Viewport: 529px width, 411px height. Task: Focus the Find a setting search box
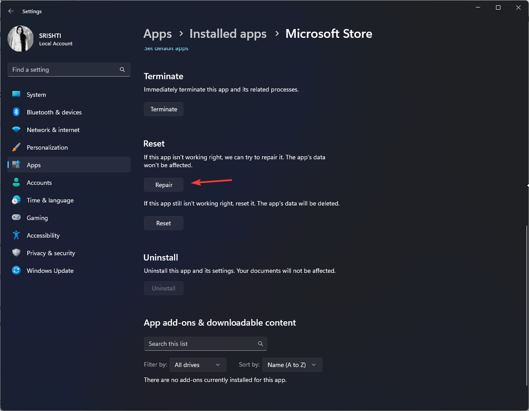(x=69, y=70)
